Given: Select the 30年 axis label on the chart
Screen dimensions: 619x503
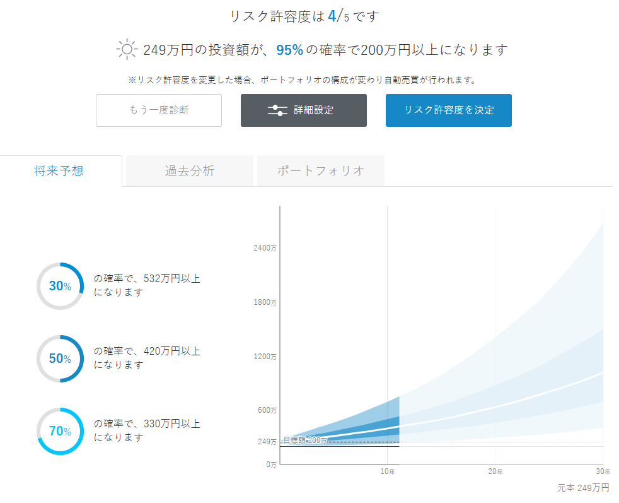Looking at the screenshot, I should tap(603, 470).
